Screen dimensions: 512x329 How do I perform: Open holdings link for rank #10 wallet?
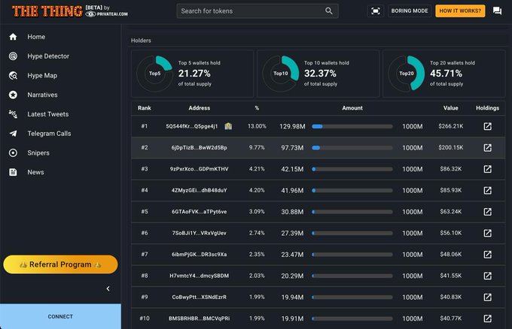pyautogui.click(x=487, y=318)
